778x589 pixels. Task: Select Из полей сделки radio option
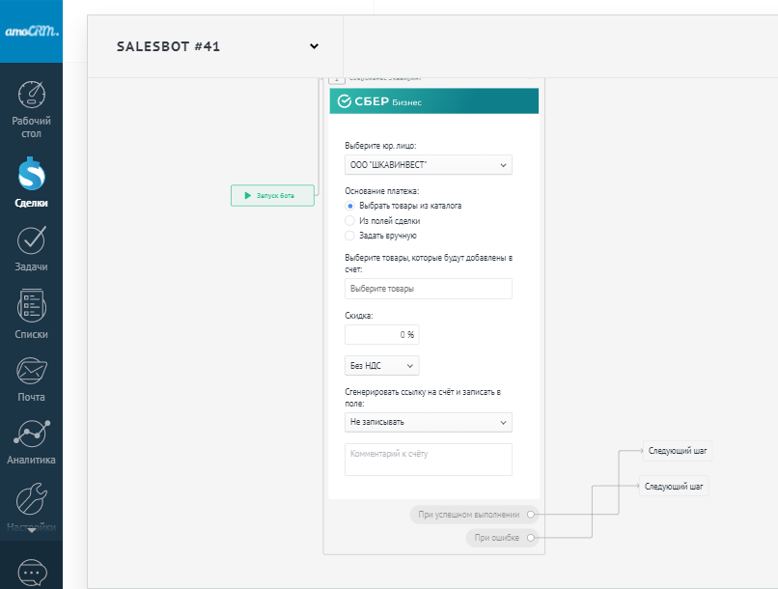click(x=349, y=221)
